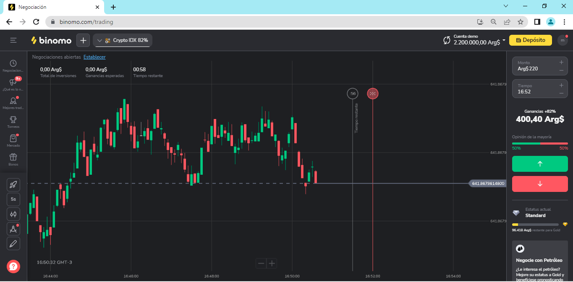
Task: Open chart type candlestick selector icon
Action: coord(13,214)
